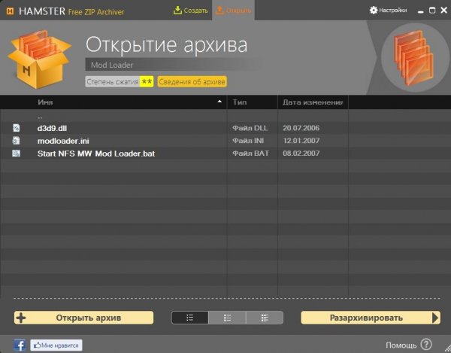Click date 08.02.2007
This screenshot has height=353, width=451.
(301, 154)
